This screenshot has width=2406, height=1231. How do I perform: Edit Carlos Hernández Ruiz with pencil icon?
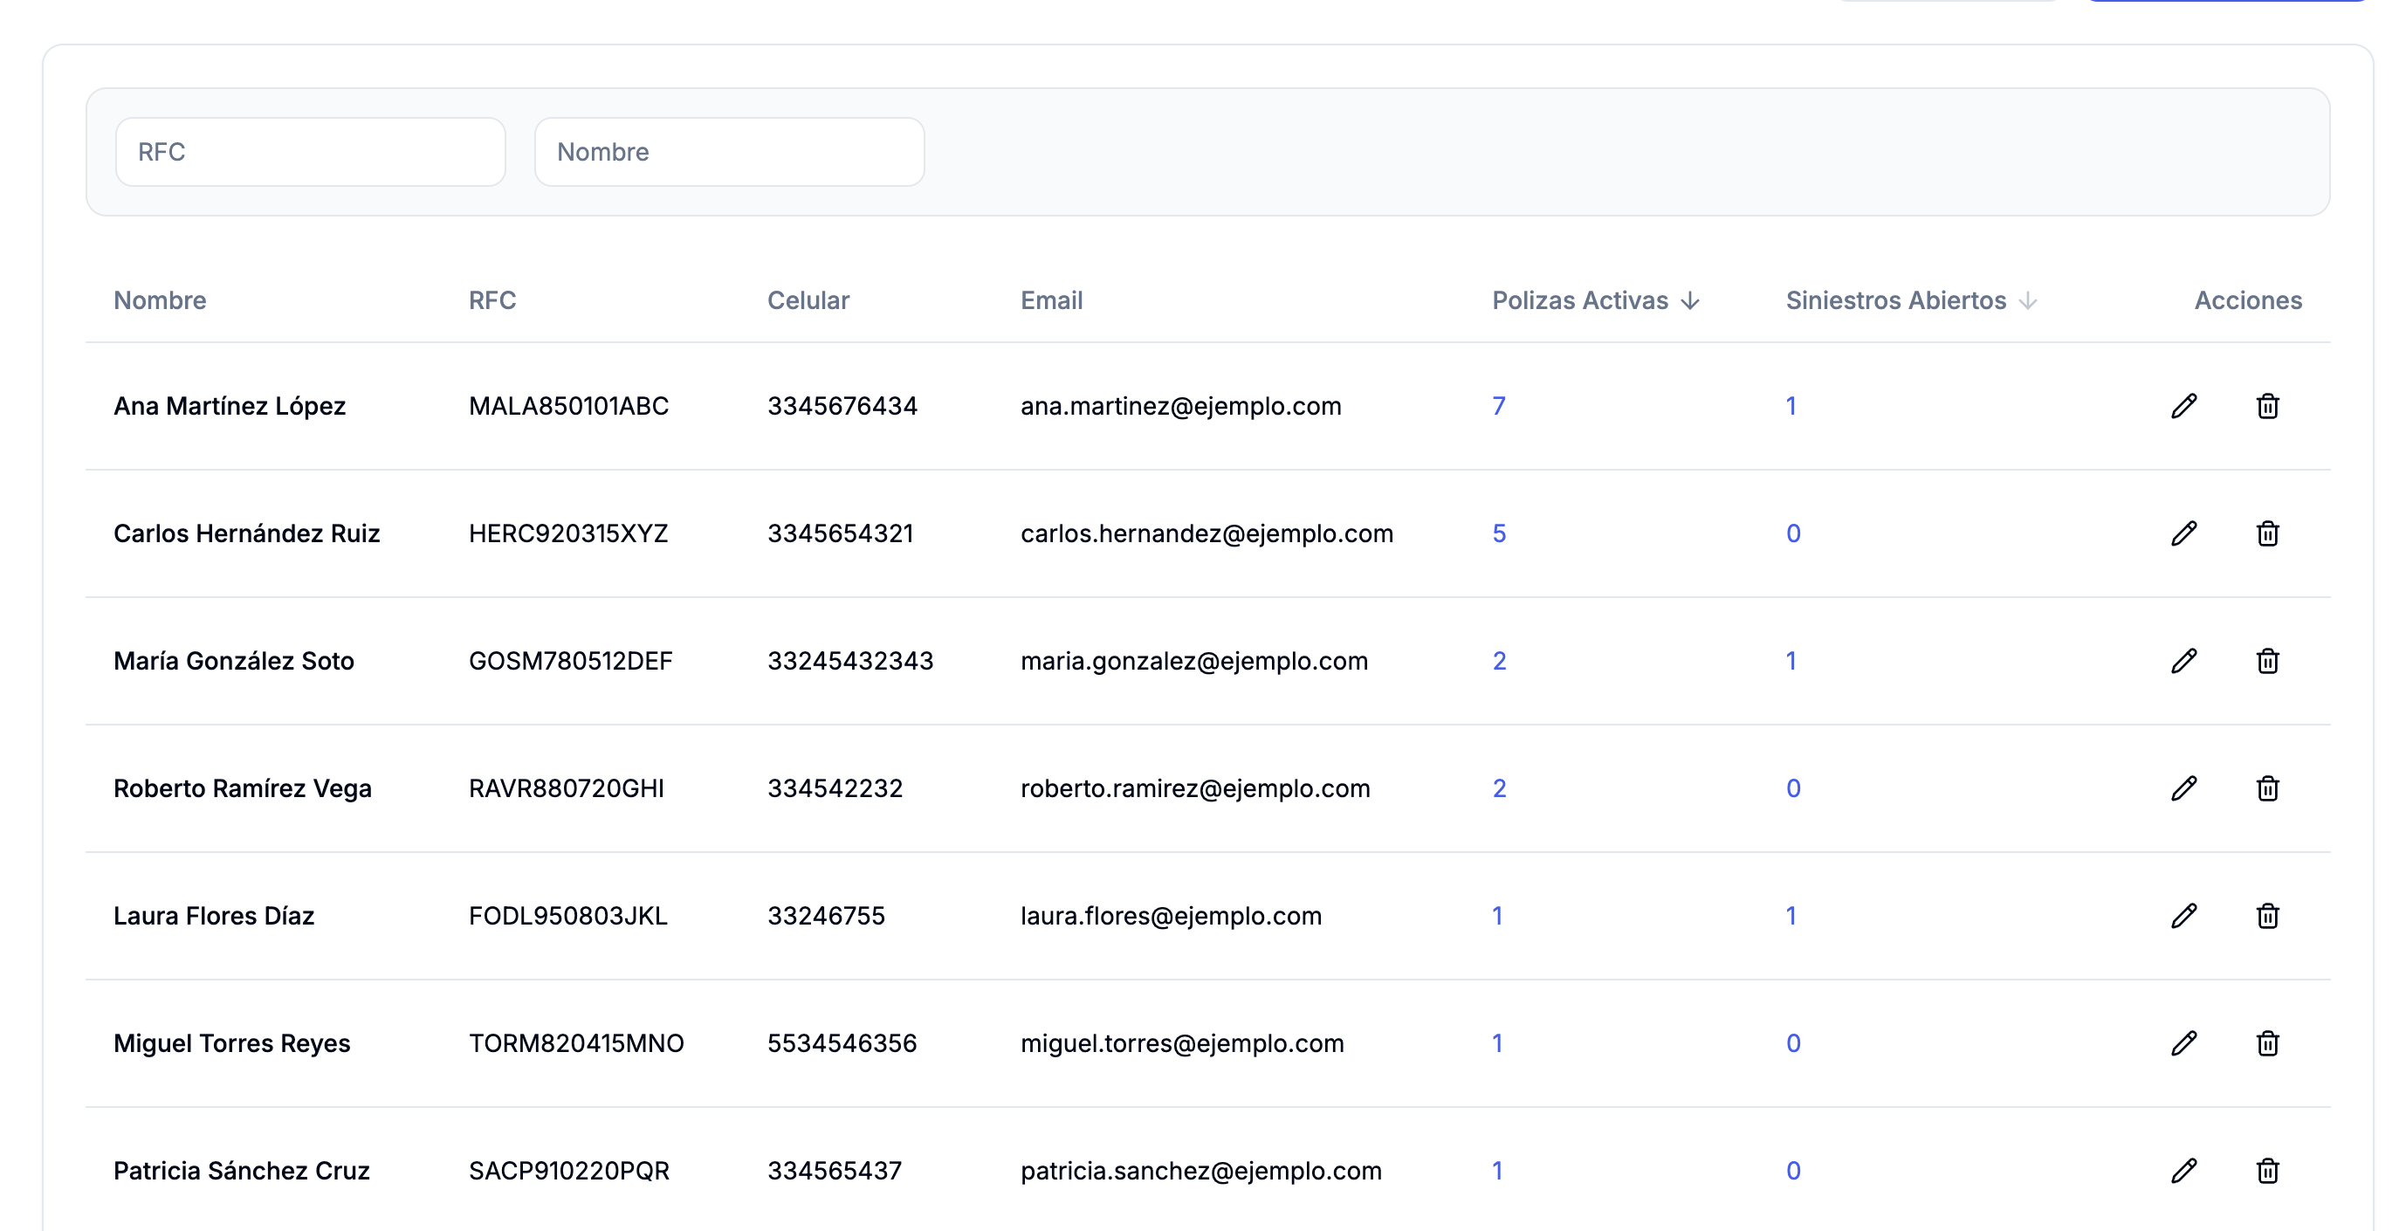(2183, 533)
